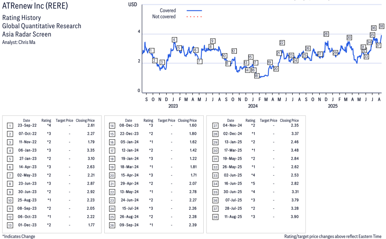Click the date cell '08-Dec-23'

129,125
